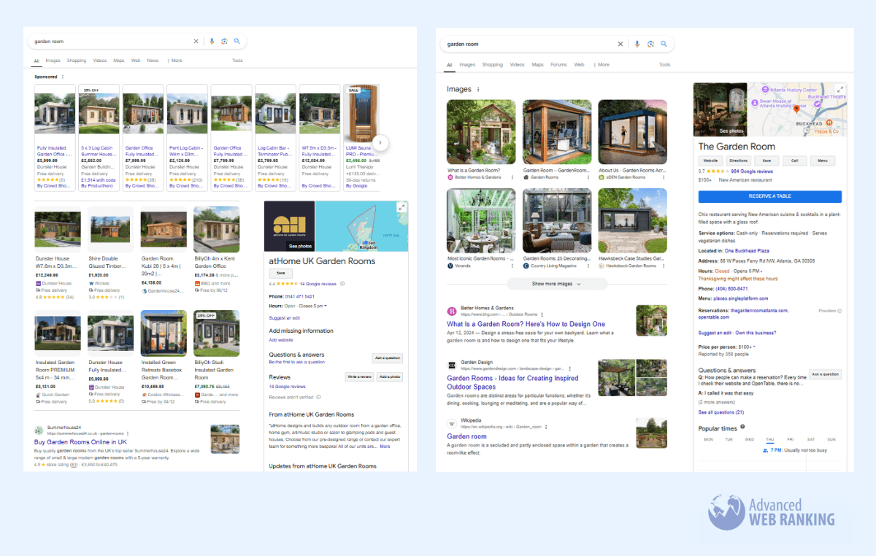Open the three-dot menu for Country Living Magazine image

(x=588, y=266)
